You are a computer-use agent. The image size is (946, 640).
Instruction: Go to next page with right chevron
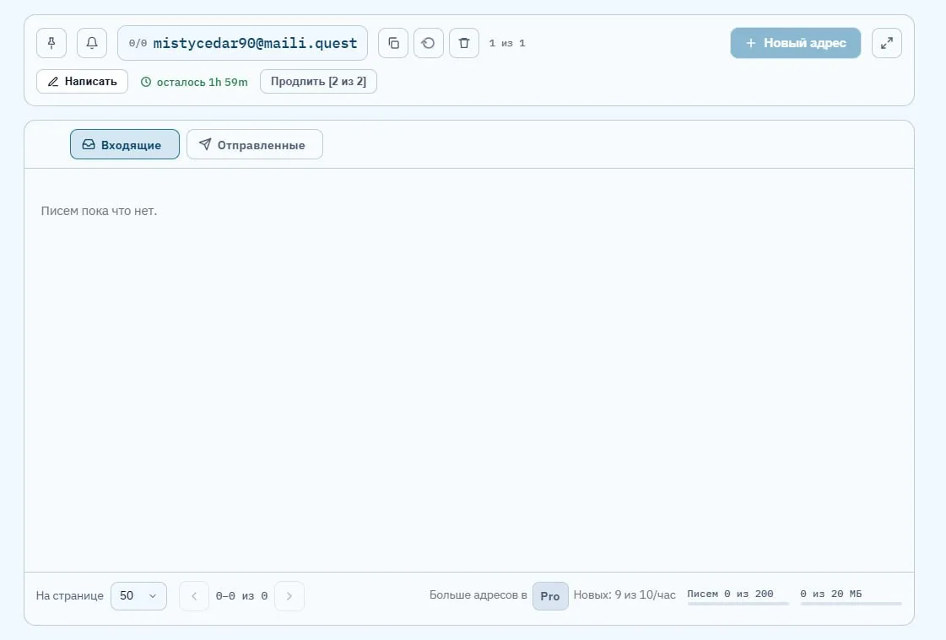pos(289,596)
